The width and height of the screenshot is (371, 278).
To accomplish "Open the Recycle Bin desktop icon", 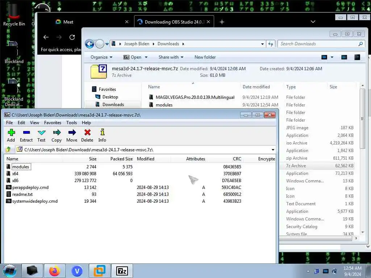I will (14, 14).
